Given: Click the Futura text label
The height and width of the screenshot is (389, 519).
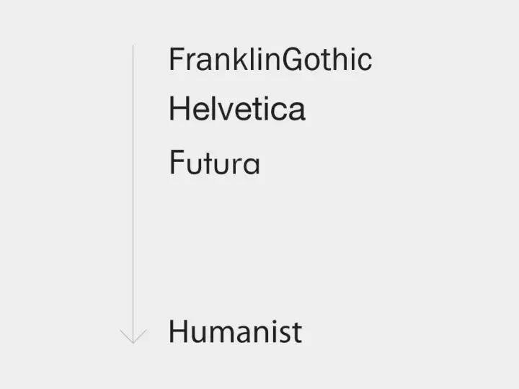Looking at the screenshot, I should 214,163.
